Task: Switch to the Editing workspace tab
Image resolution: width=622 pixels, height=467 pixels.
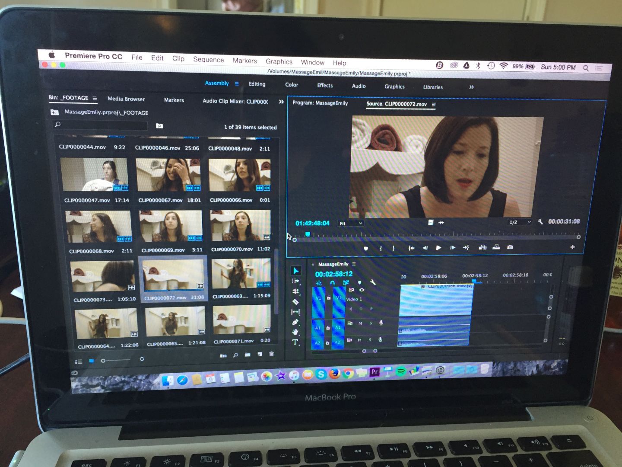Action: pyautogui.click(x=257, y=84)
